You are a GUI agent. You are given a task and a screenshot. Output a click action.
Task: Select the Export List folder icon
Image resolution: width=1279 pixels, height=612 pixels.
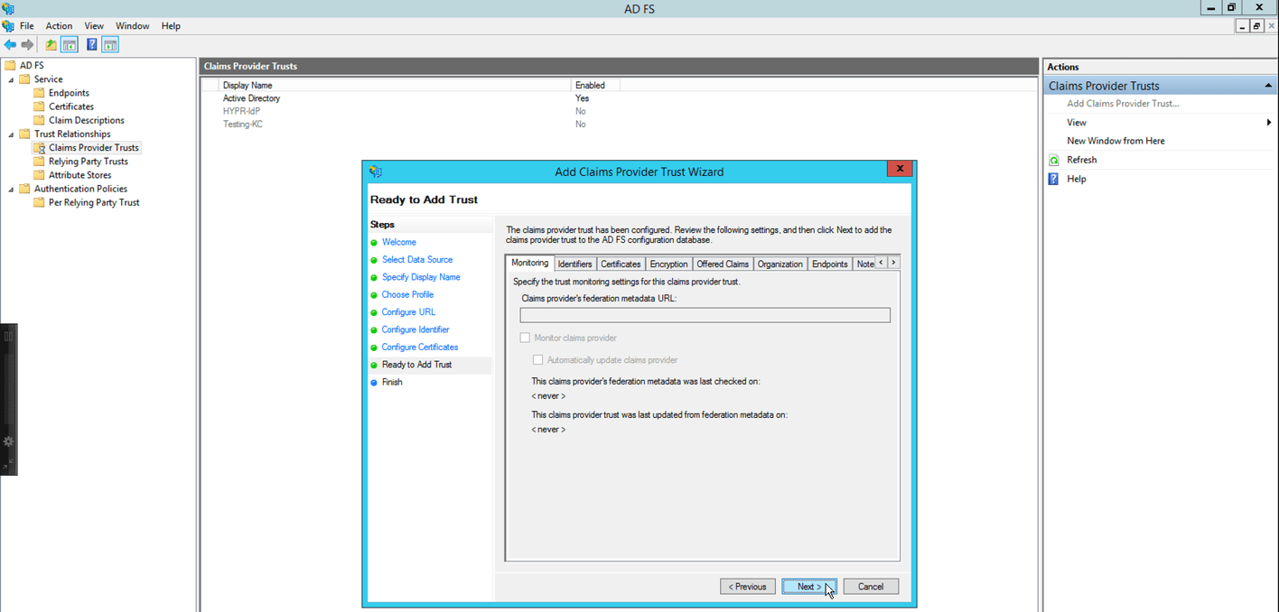point(50,44)
